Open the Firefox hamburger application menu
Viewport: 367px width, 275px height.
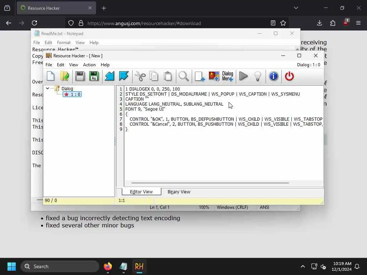(358, 23)
